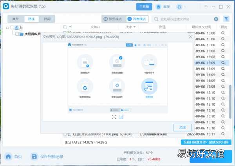The image size is (235, 166).
Task: Open the title bar hamburger menu
Action: tap(206, 7)
